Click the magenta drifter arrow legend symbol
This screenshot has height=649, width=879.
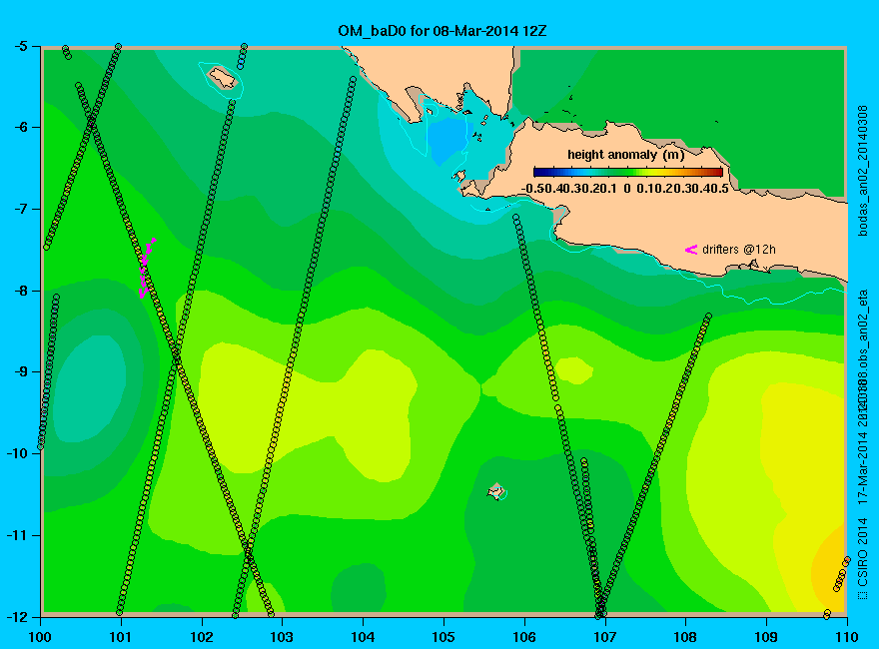click(691, 250)
